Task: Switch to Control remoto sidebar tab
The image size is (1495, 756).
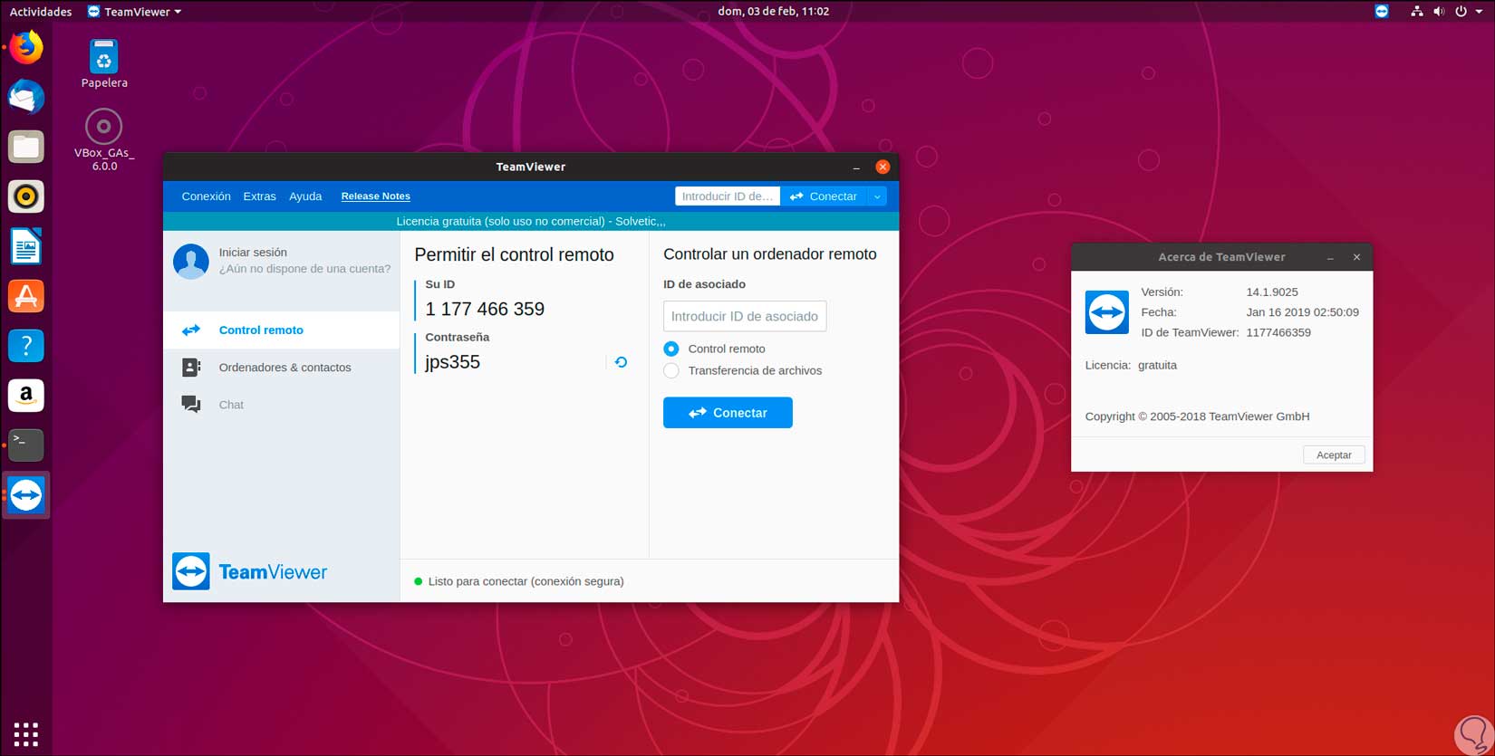Action: (x=282, y=330)
